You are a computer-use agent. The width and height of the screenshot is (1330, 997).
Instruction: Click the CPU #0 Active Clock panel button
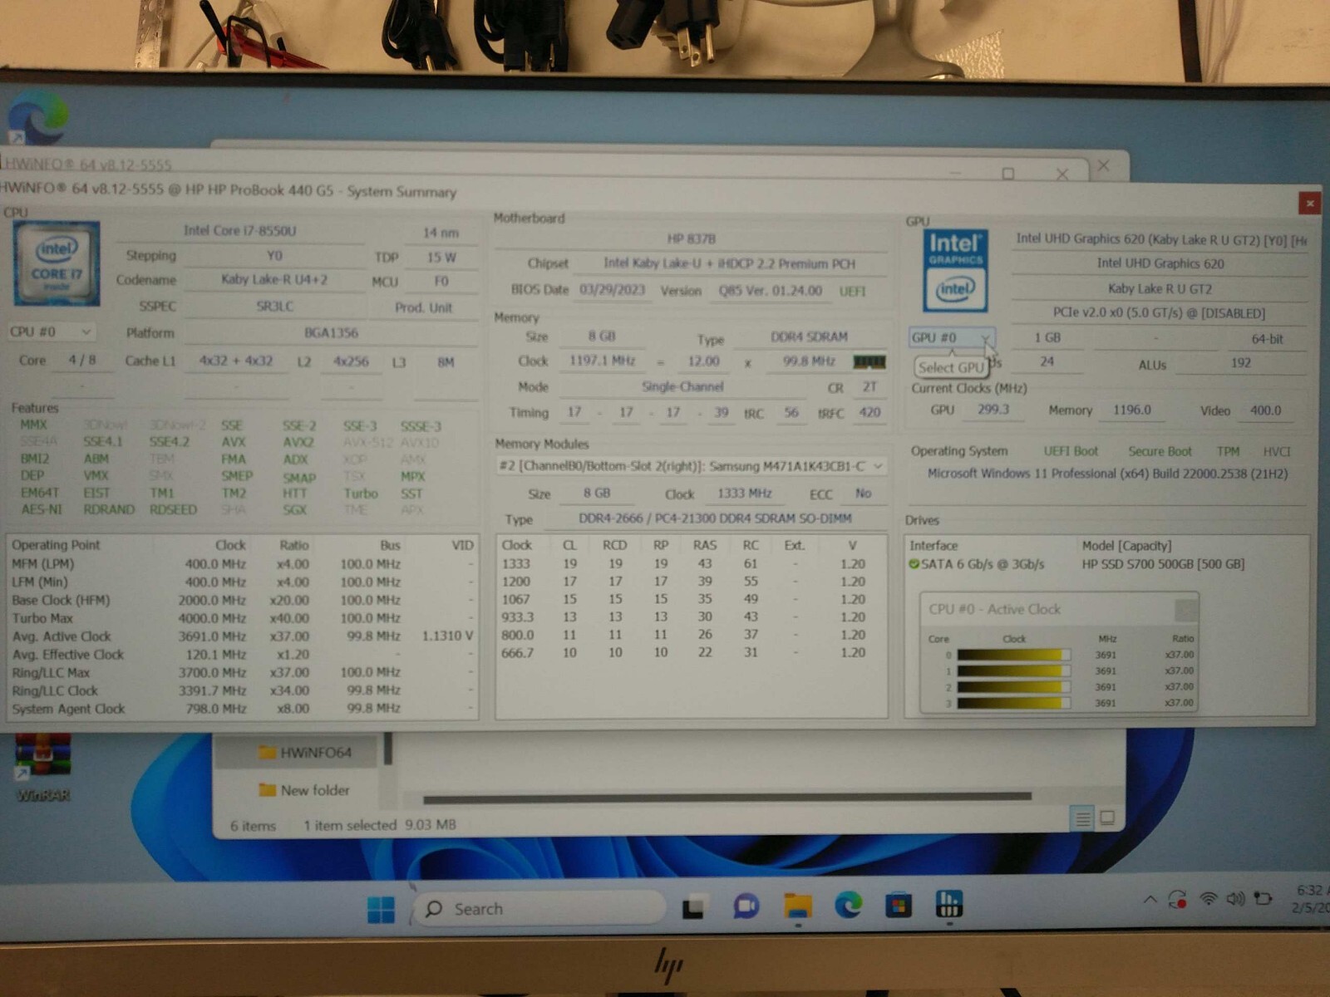pos(1185,611)
